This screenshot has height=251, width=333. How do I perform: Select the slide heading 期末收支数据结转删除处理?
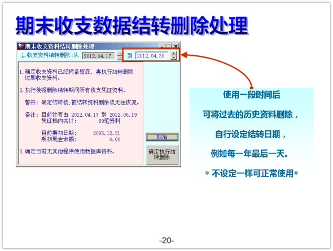tap(132, 26)
